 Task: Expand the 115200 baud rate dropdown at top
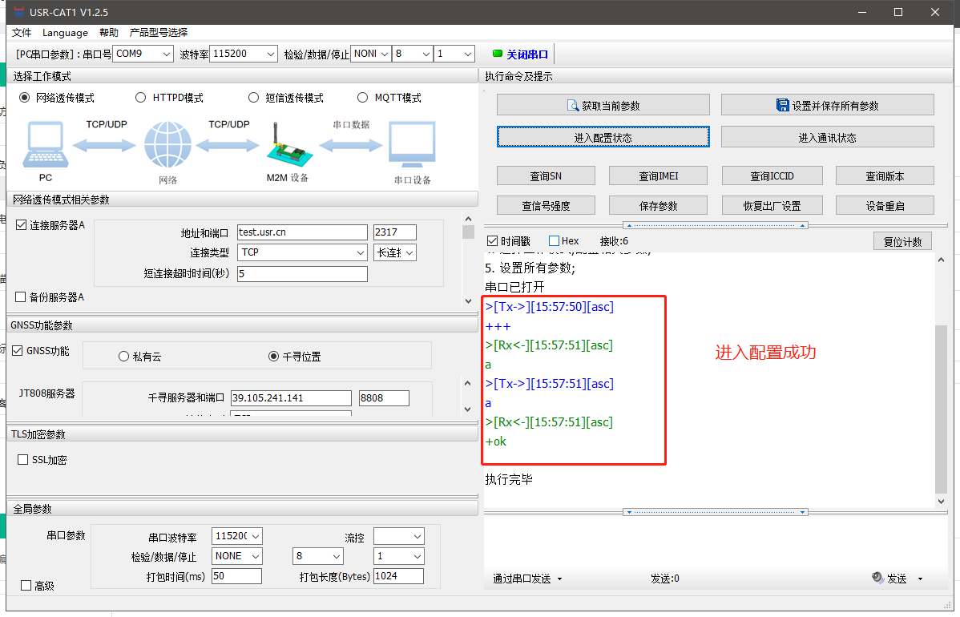[239, 54]
